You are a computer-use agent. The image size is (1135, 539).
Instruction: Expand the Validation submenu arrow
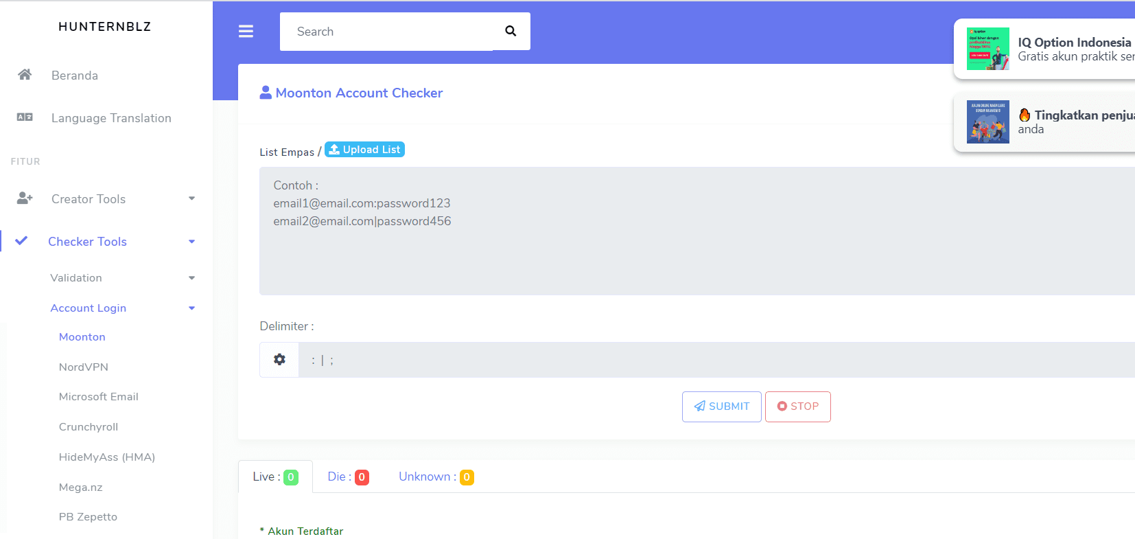pyautogui.click(x=192, y=278)
